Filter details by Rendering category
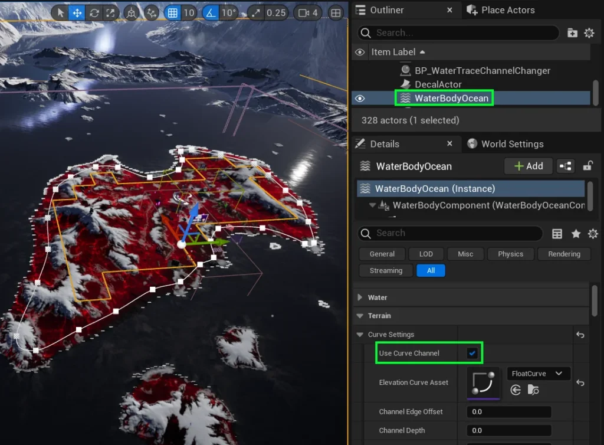The width and height of the screenshot is (604, 445). click(x=564, y=254)
